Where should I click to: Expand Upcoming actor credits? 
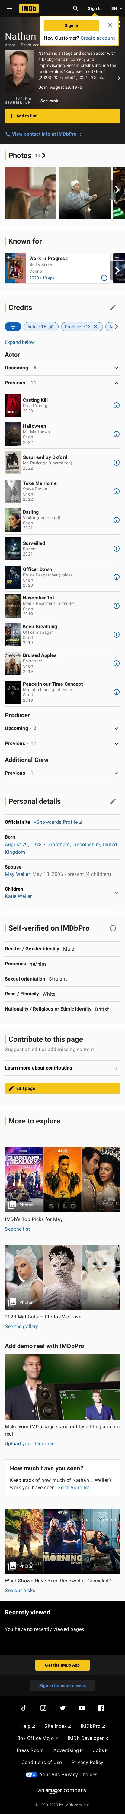coord(62,368)
